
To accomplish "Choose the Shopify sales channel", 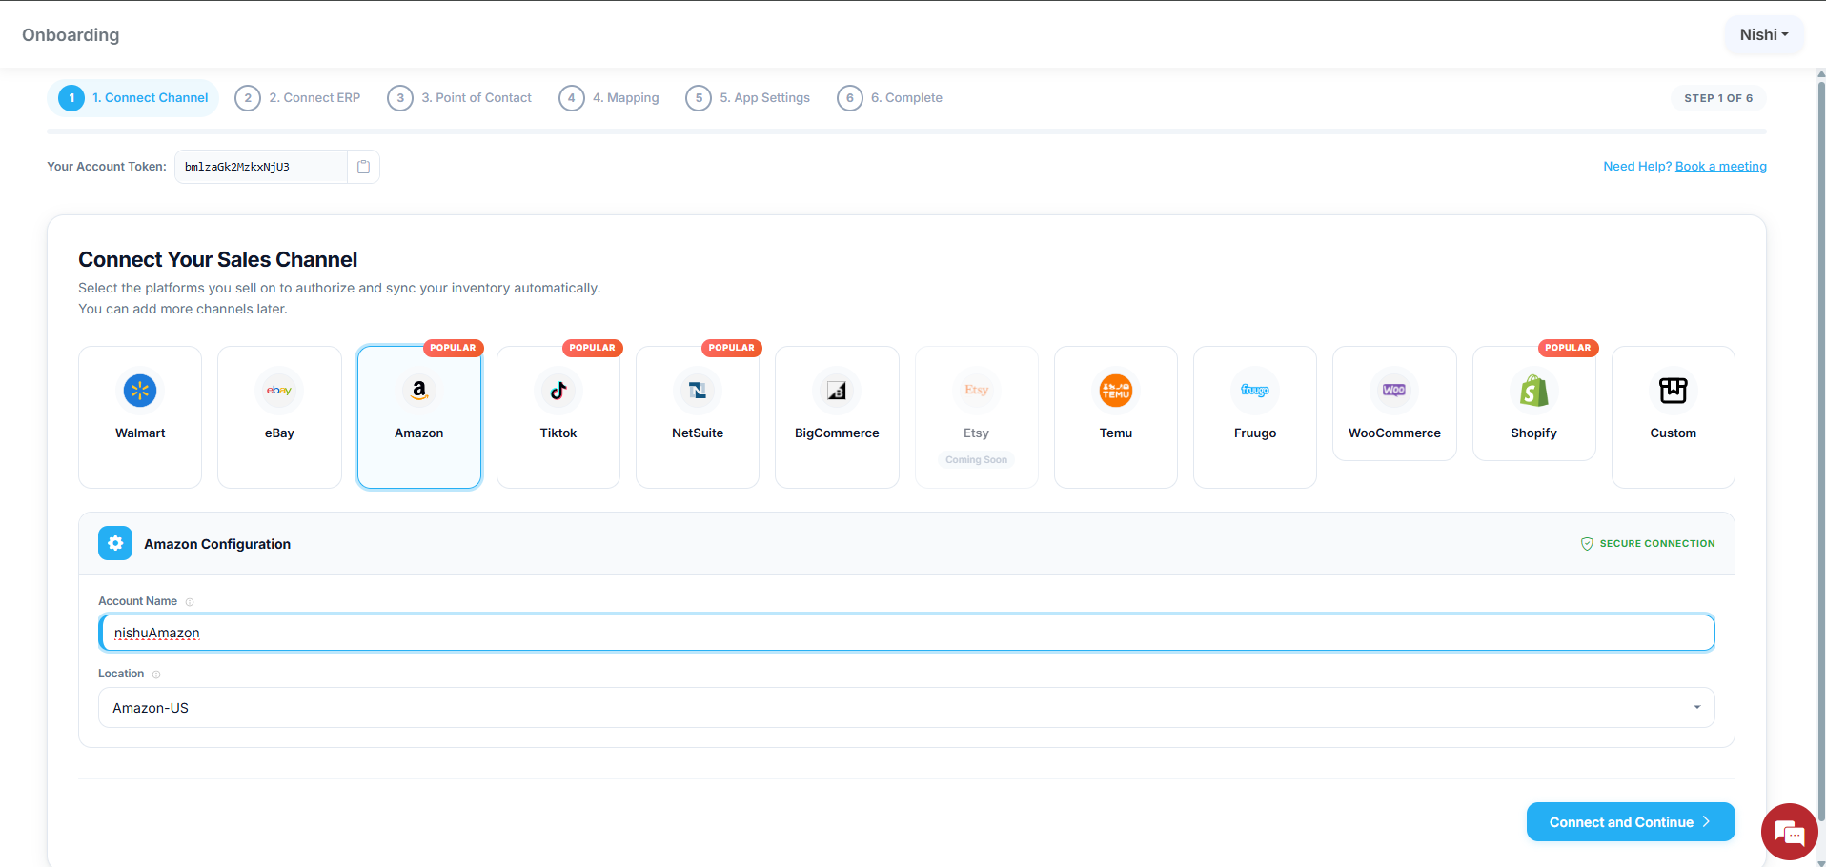I will pyautogui.click(x=1533, y=404).
